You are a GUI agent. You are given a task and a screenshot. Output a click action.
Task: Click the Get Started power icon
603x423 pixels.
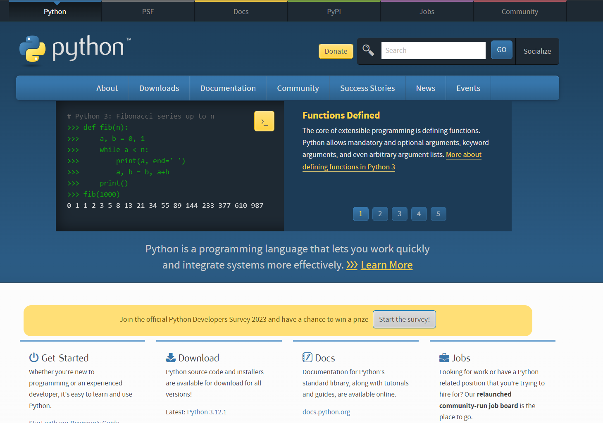(x=34, y=357)
